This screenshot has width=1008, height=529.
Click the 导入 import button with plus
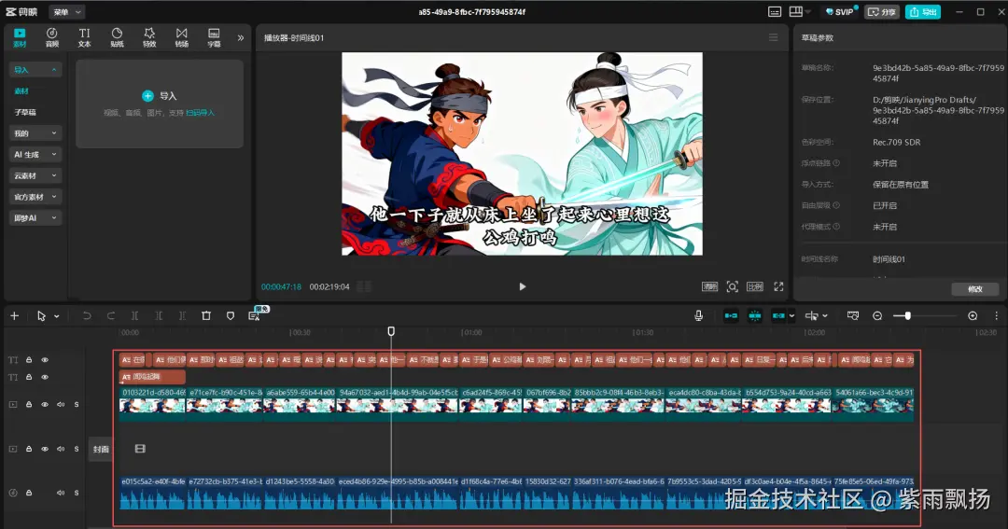160,96
